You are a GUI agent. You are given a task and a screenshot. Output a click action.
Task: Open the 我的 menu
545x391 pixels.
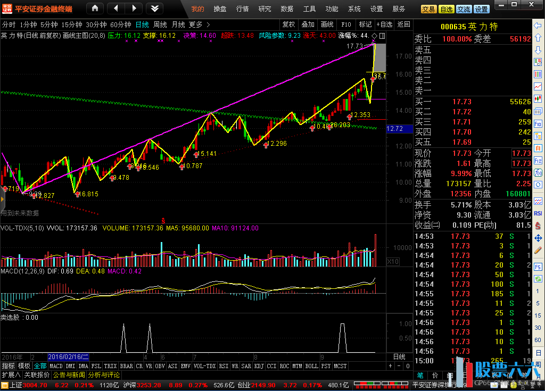[198, 9]
